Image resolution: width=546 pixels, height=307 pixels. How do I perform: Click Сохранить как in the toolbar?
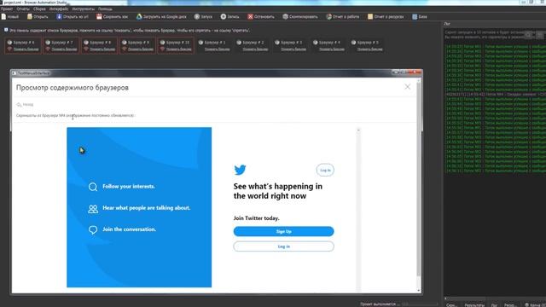[112, 16]
